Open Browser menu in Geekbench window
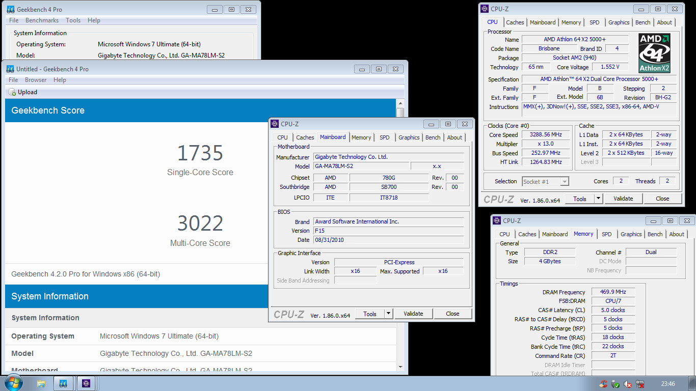The width and height of the screenshot is (696, 391). point(36,80)
